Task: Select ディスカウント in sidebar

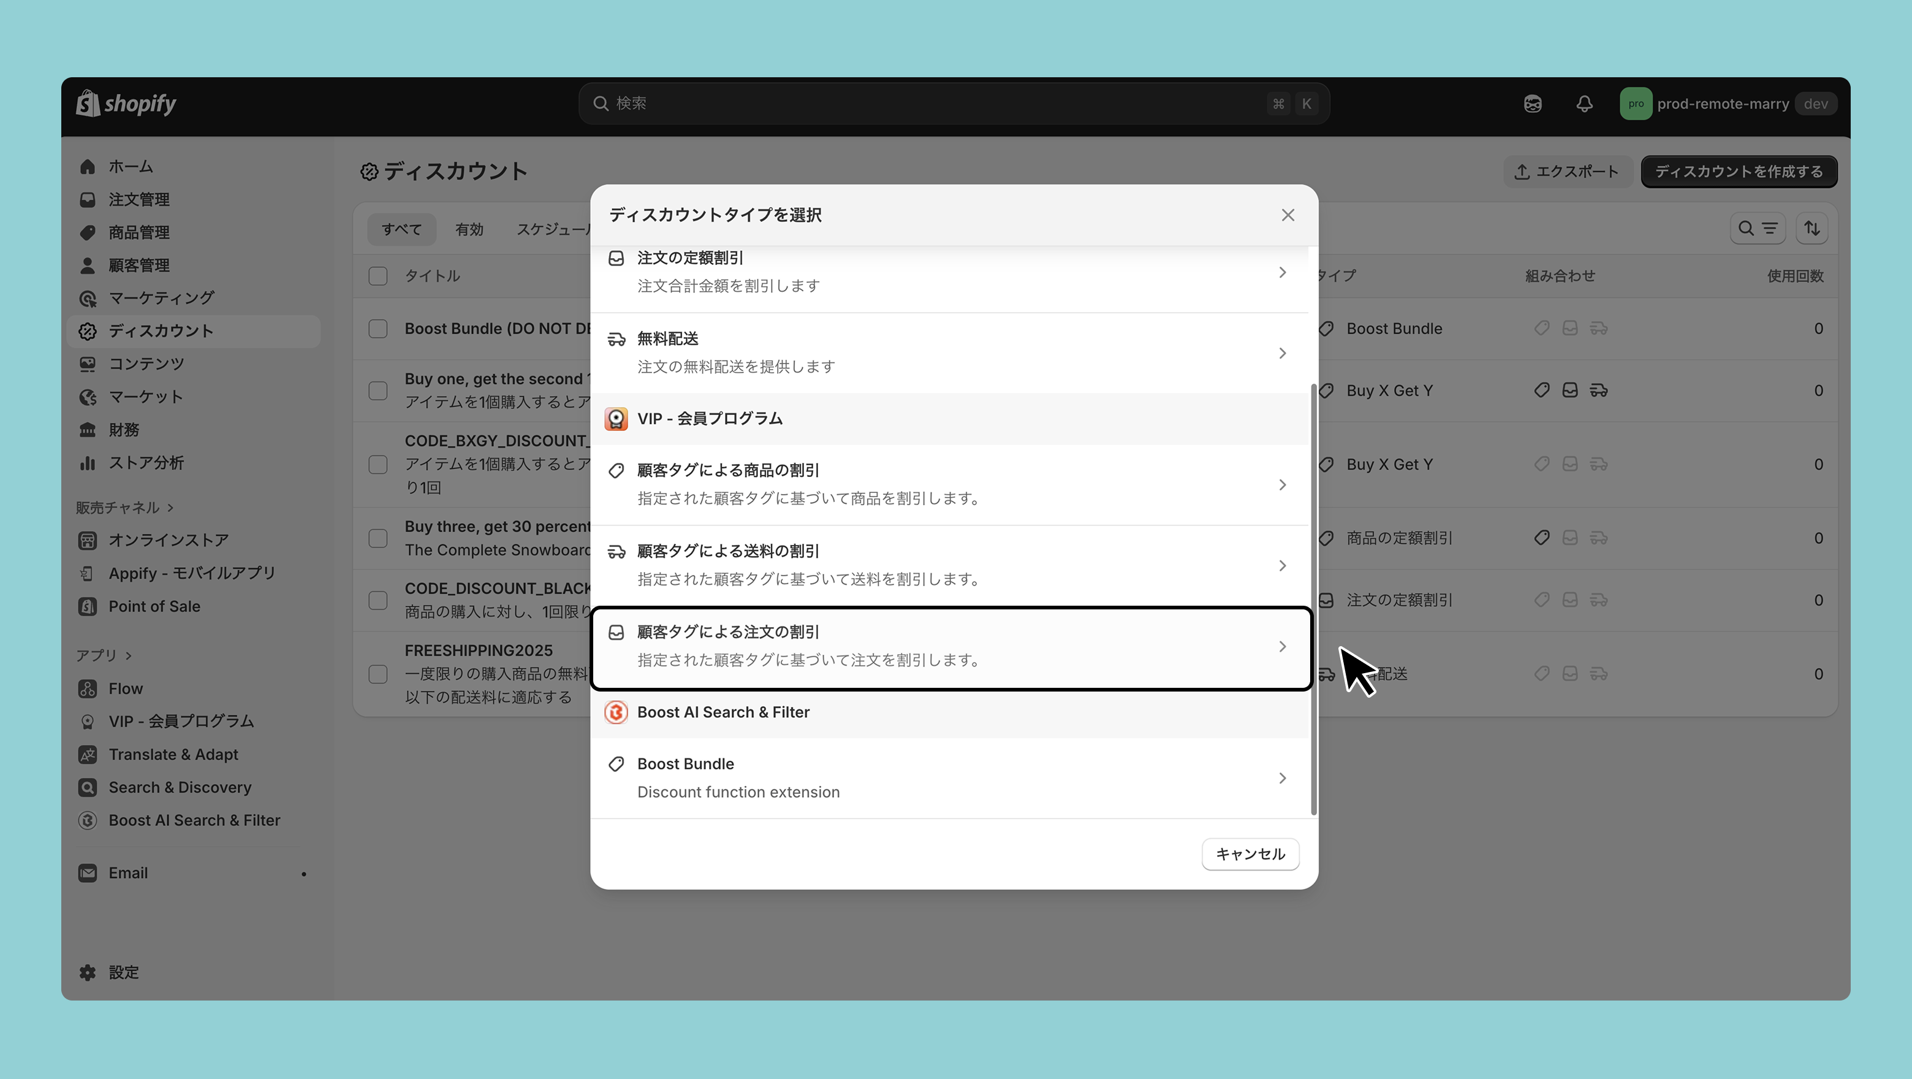Action: tap(193, 331)
